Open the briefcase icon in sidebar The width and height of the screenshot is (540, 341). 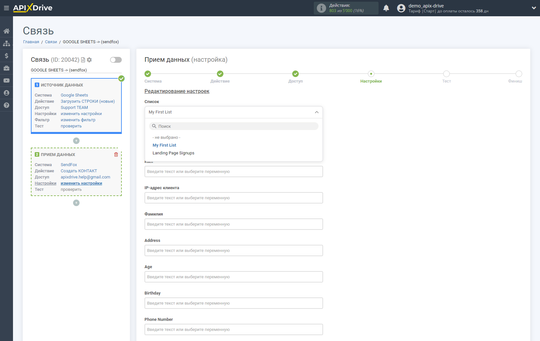(x=6, y=68)
